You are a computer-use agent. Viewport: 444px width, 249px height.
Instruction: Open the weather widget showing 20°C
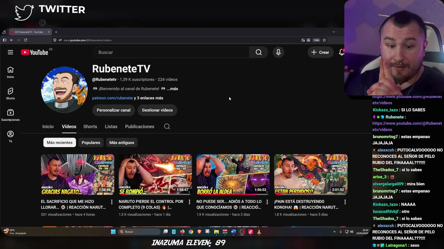15,232
